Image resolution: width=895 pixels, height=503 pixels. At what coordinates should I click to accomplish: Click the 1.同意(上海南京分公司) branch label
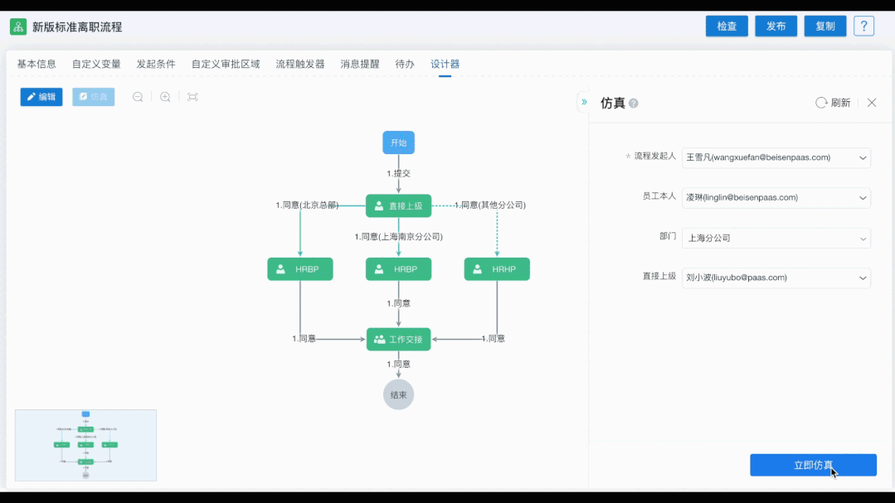pos(398,236)
